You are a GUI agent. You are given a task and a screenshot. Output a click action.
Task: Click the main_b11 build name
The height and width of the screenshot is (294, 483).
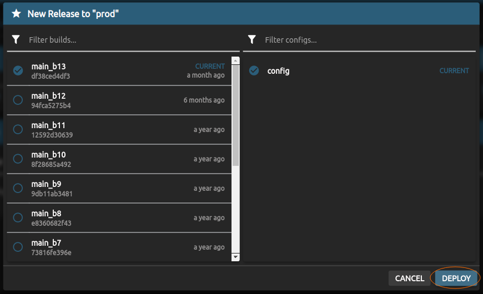(48, 125)
